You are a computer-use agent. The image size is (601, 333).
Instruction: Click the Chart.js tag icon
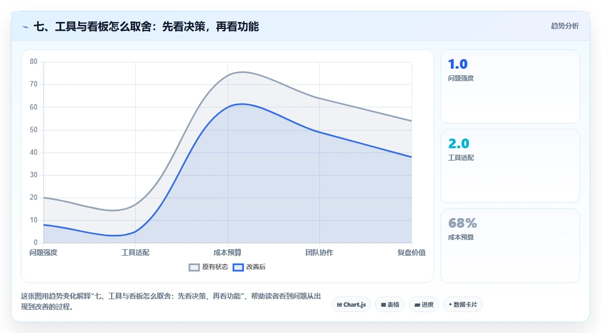(340, 305)
